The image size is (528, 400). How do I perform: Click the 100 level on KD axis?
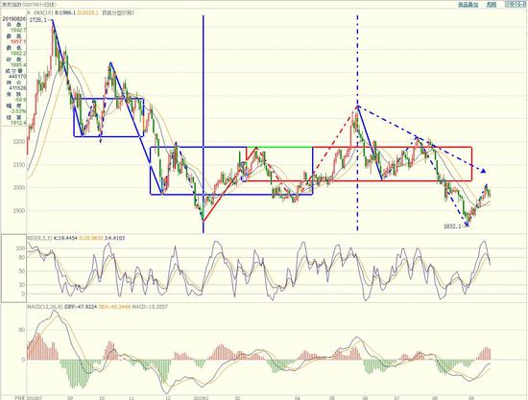21,248
